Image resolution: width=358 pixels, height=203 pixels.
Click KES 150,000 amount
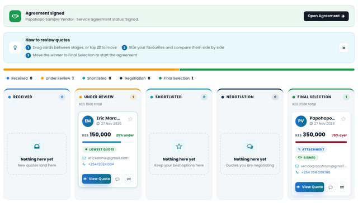point(97,135)
